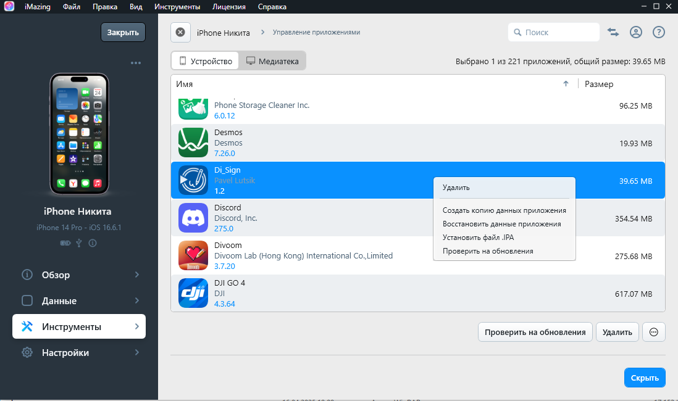This screenshot has height=401, width=678.
Task: Expand the Настройки section chevron
Action: [136, 353]
